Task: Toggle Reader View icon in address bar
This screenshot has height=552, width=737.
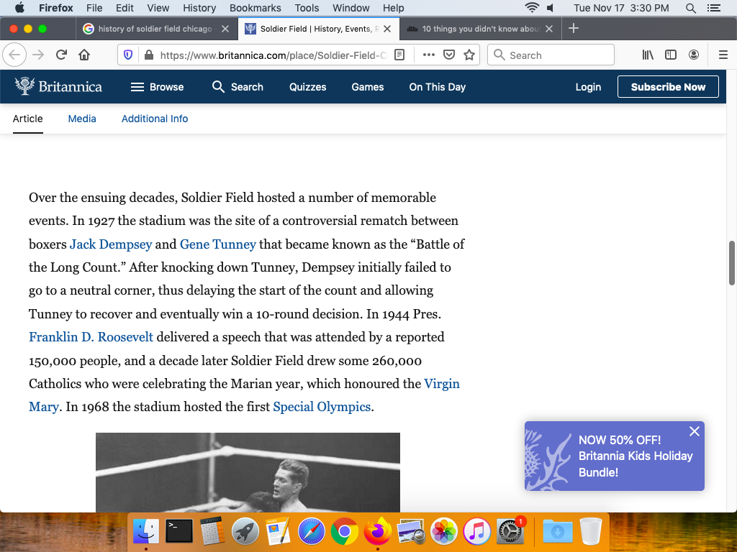Action: click(400, 55)
